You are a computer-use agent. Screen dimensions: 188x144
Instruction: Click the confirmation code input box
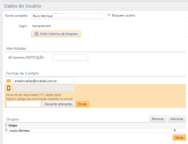coord(23,104)
